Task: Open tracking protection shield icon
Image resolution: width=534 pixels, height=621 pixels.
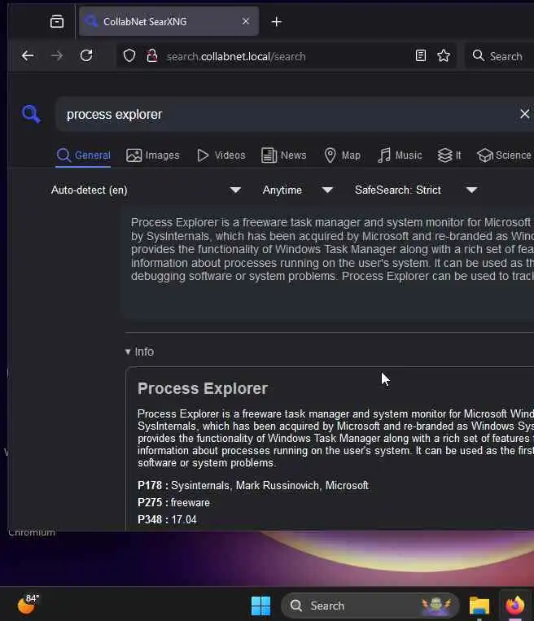Action: tap(129, 56)
